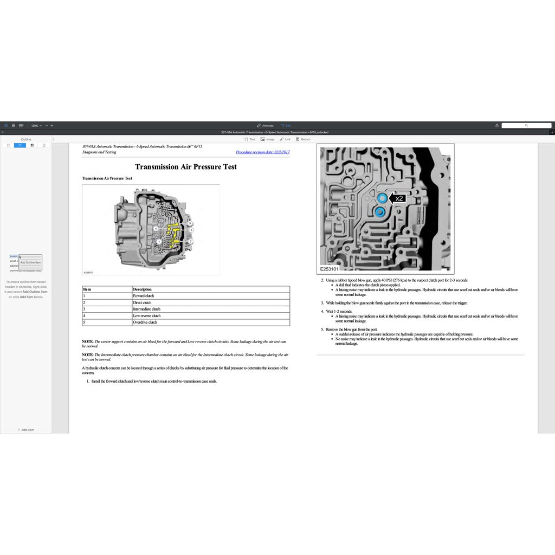Click Add Item at sidebar bottom
Viewport: 555px width, 555px height.
[26, 430]
